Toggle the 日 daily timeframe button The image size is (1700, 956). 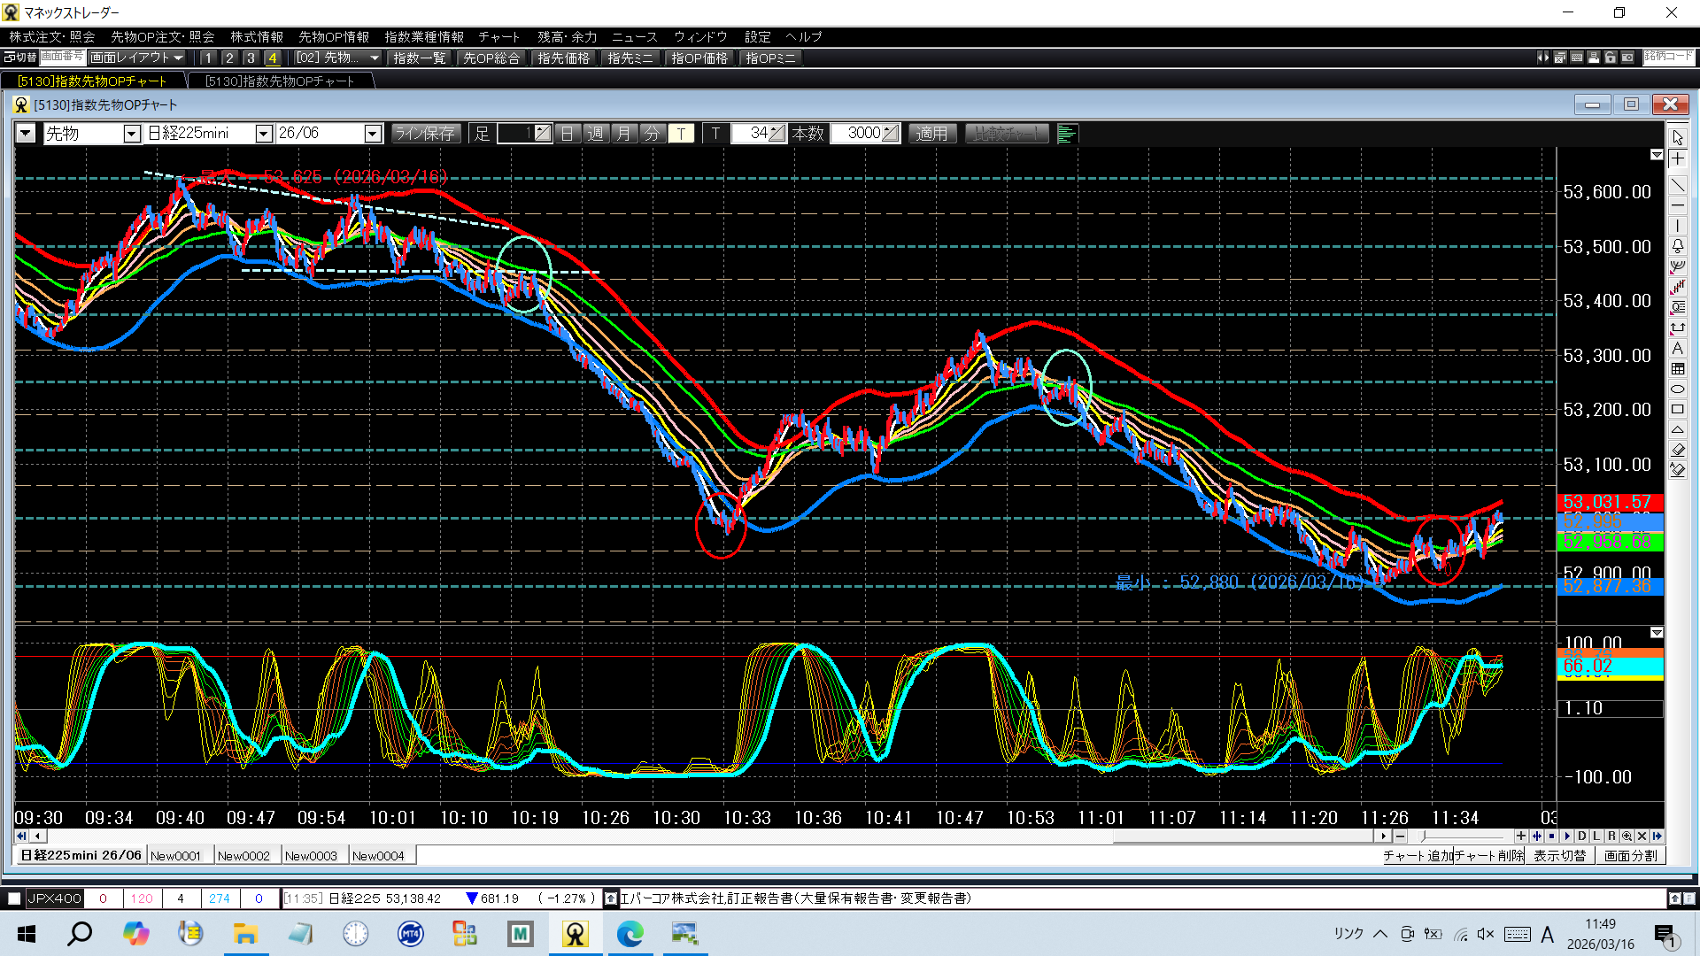coord(568,134)
